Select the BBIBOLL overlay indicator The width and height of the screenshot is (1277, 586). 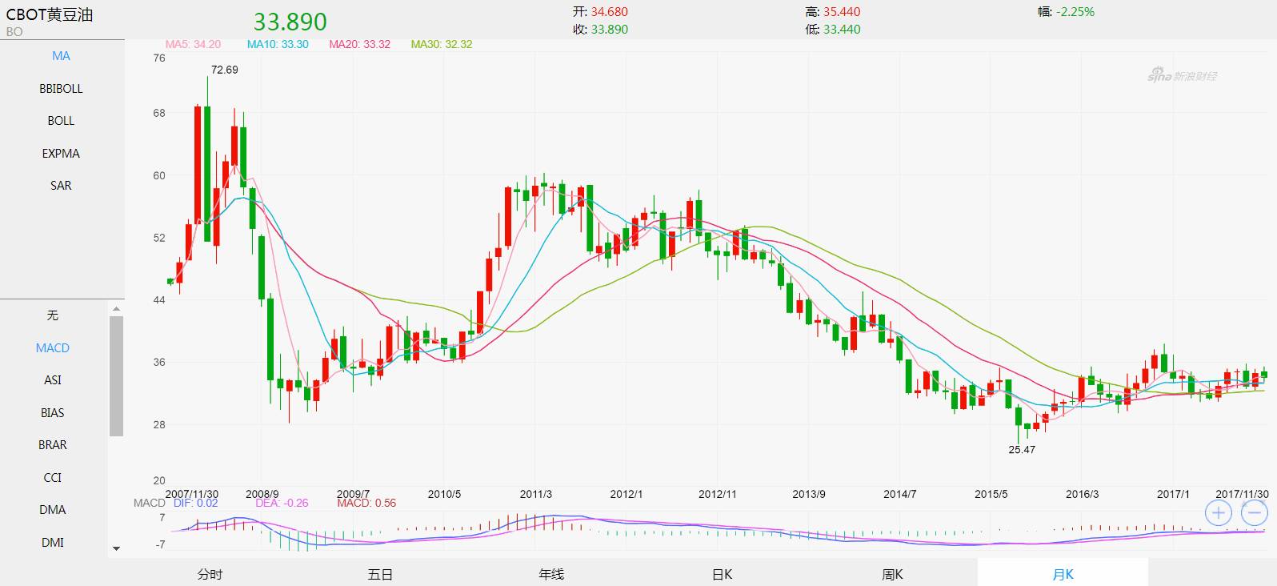pyautogui.click(x=61, y=89)
